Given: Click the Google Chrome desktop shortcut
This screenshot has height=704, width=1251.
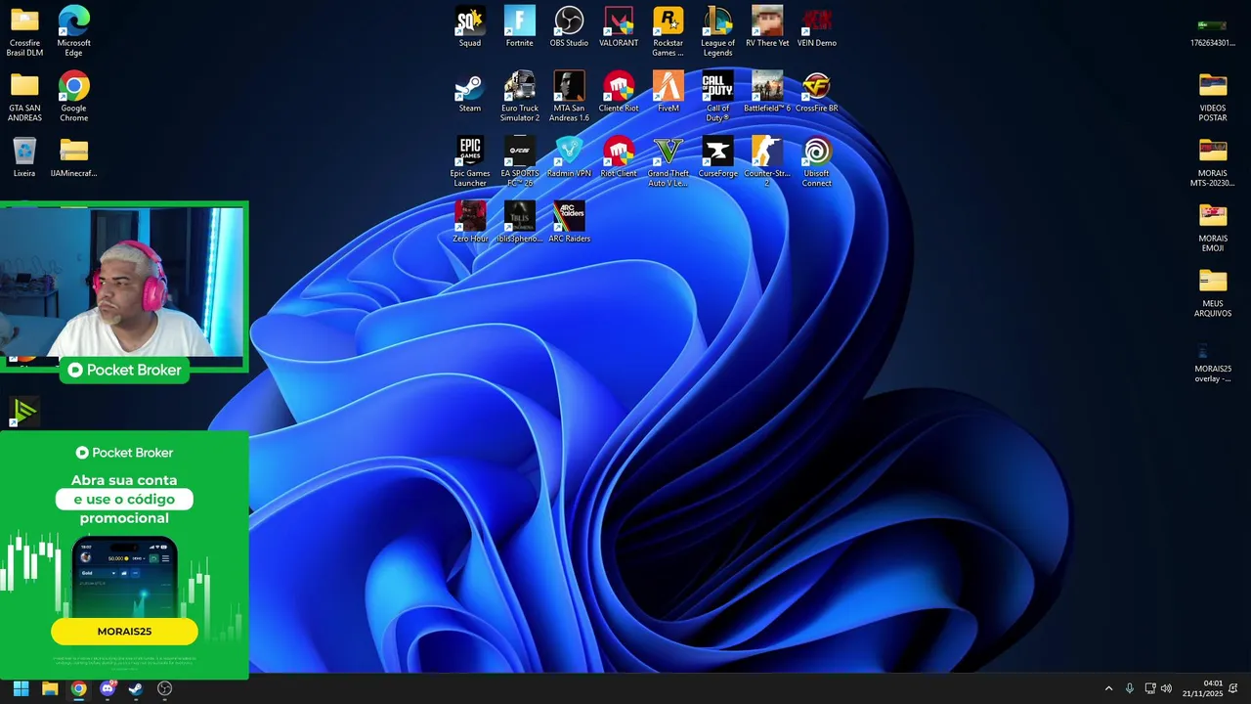Looking at the screenshot, I should click(x=74, y=97).
